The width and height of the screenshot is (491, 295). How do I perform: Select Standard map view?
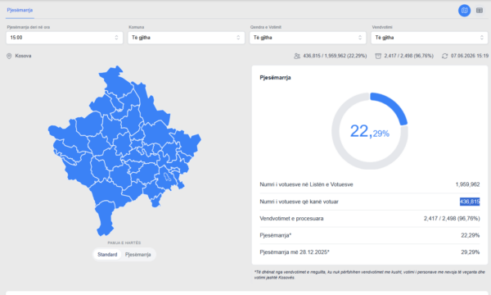pyautogui.click(x=107, y=254)
